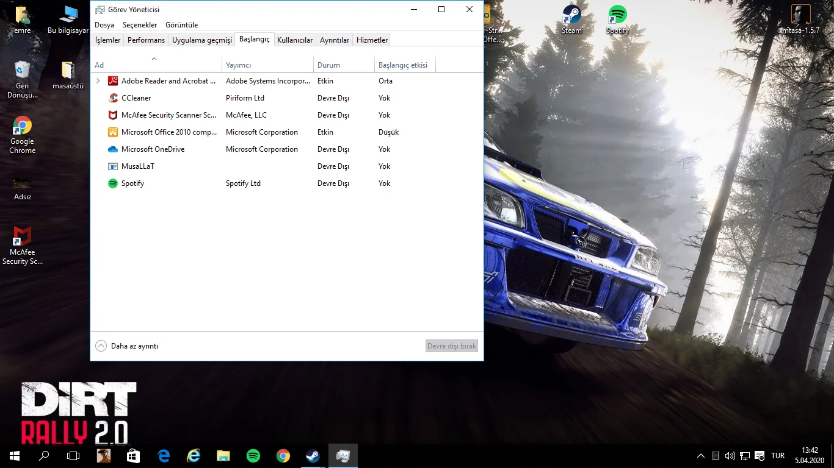Open the Seçenekler menu
834x468 pixels.
click(140, 25)
